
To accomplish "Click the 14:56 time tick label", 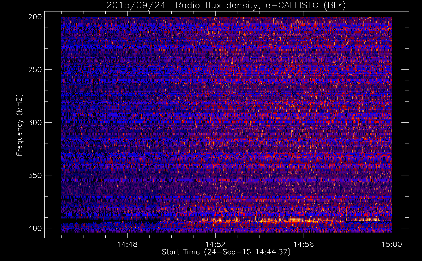I will (x=304, y=245).
